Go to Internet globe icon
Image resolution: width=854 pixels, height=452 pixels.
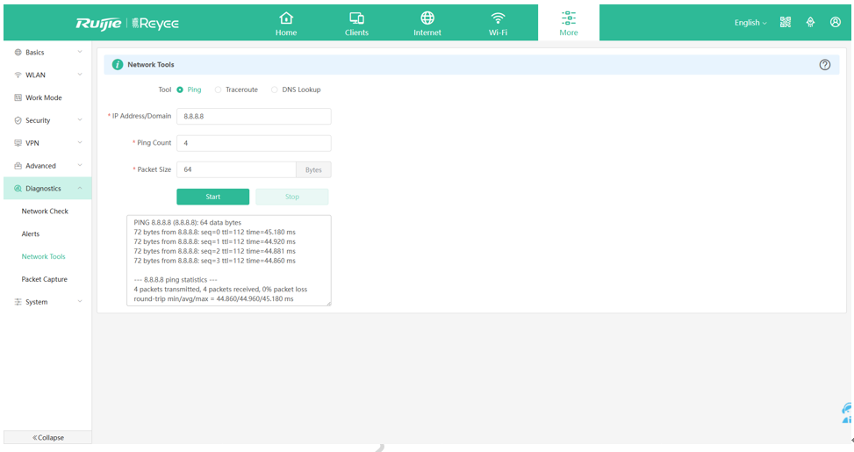pos(427,18)
